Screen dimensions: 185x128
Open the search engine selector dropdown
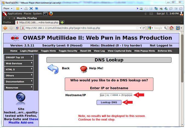[x=150, y=28]
